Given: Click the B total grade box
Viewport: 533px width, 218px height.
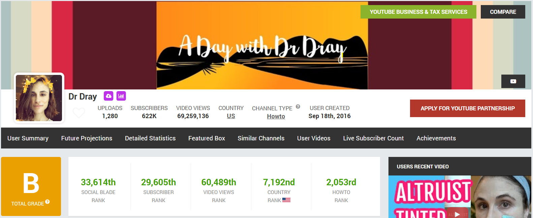Looking at the screenshot, I should (31, 186).
